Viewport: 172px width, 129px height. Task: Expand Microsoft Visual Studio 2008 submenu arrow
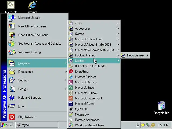point(118,45)
